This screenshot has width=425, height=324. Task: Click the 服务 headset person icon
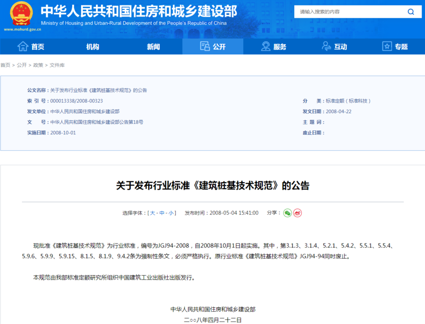tap(266, 46)
